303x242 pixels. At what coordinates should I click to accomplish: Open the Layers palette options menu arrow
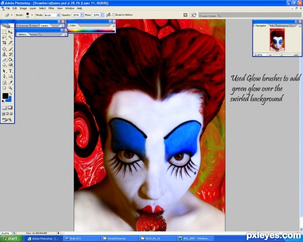click(63, 26)
